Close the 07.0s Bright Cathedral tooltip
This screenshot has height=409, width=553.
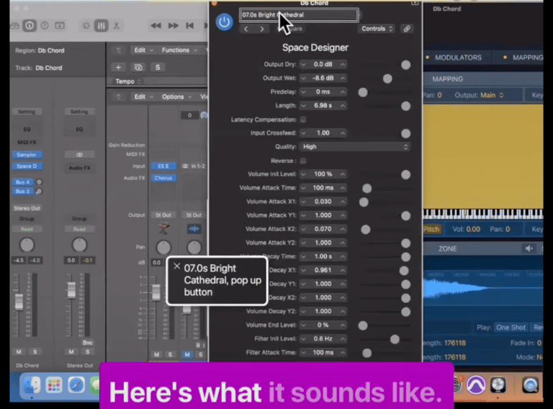pyautogui.click(x=176, y=266)
